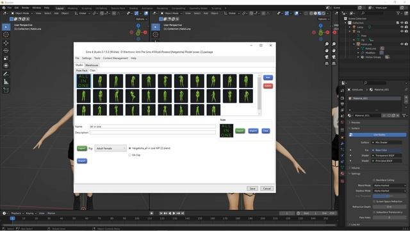The width and height of the screenshot is (410, 231).
Task: Click the search magnifier in the outliner header
Action: click(x=363, y=13)
